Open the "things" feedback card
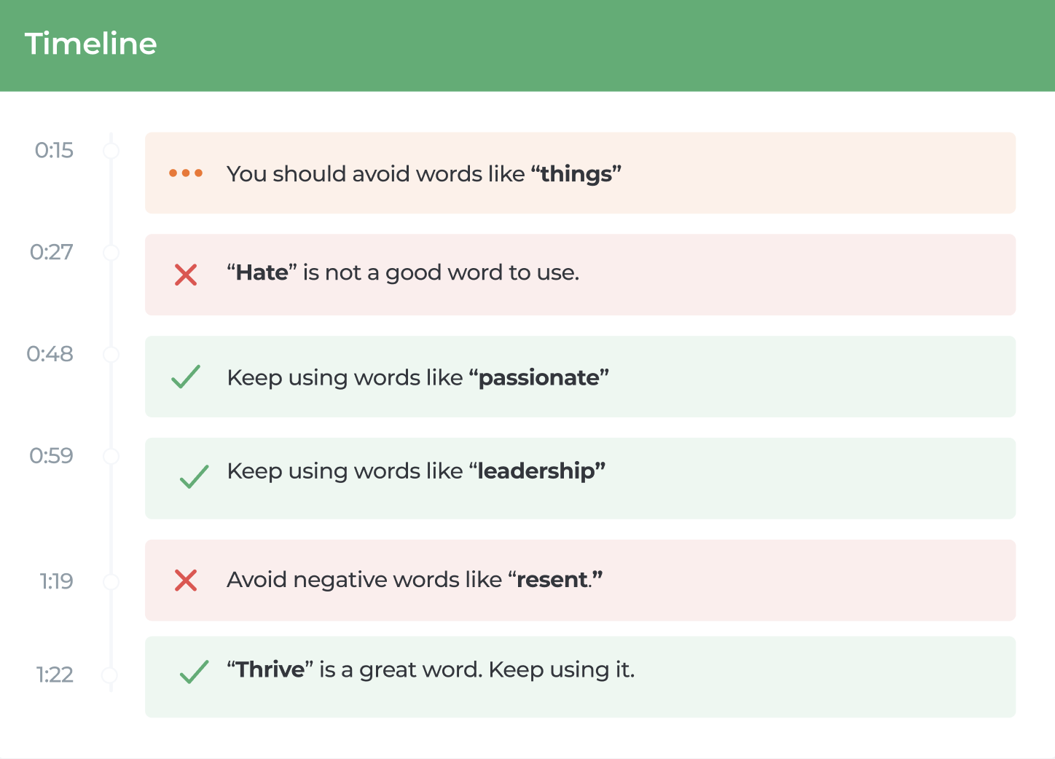The width and height of the screenshot is (1055, 759). coord(580,173)
